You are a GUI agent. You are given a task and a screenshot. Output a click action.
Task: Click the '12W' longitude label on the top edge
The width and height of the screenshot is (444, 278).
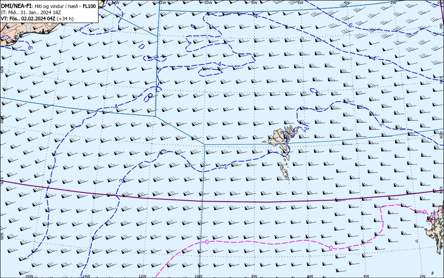pyautogui.click(x=162, y=3)
